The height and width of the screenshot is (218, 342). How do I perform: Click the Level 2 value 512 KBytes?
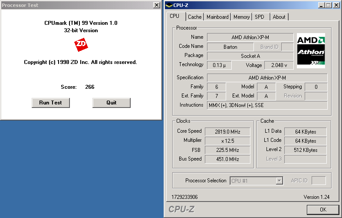(306, 150)
